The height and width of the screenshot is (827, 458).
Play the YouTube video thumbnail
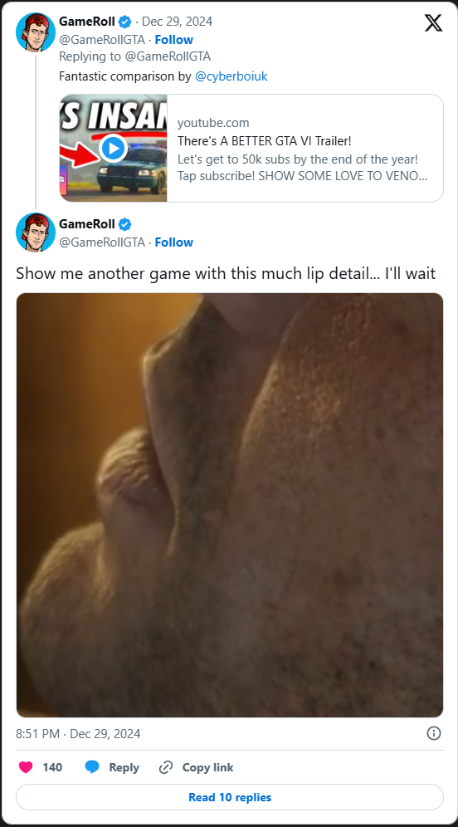pyautogui.click(x=114, y=148)
